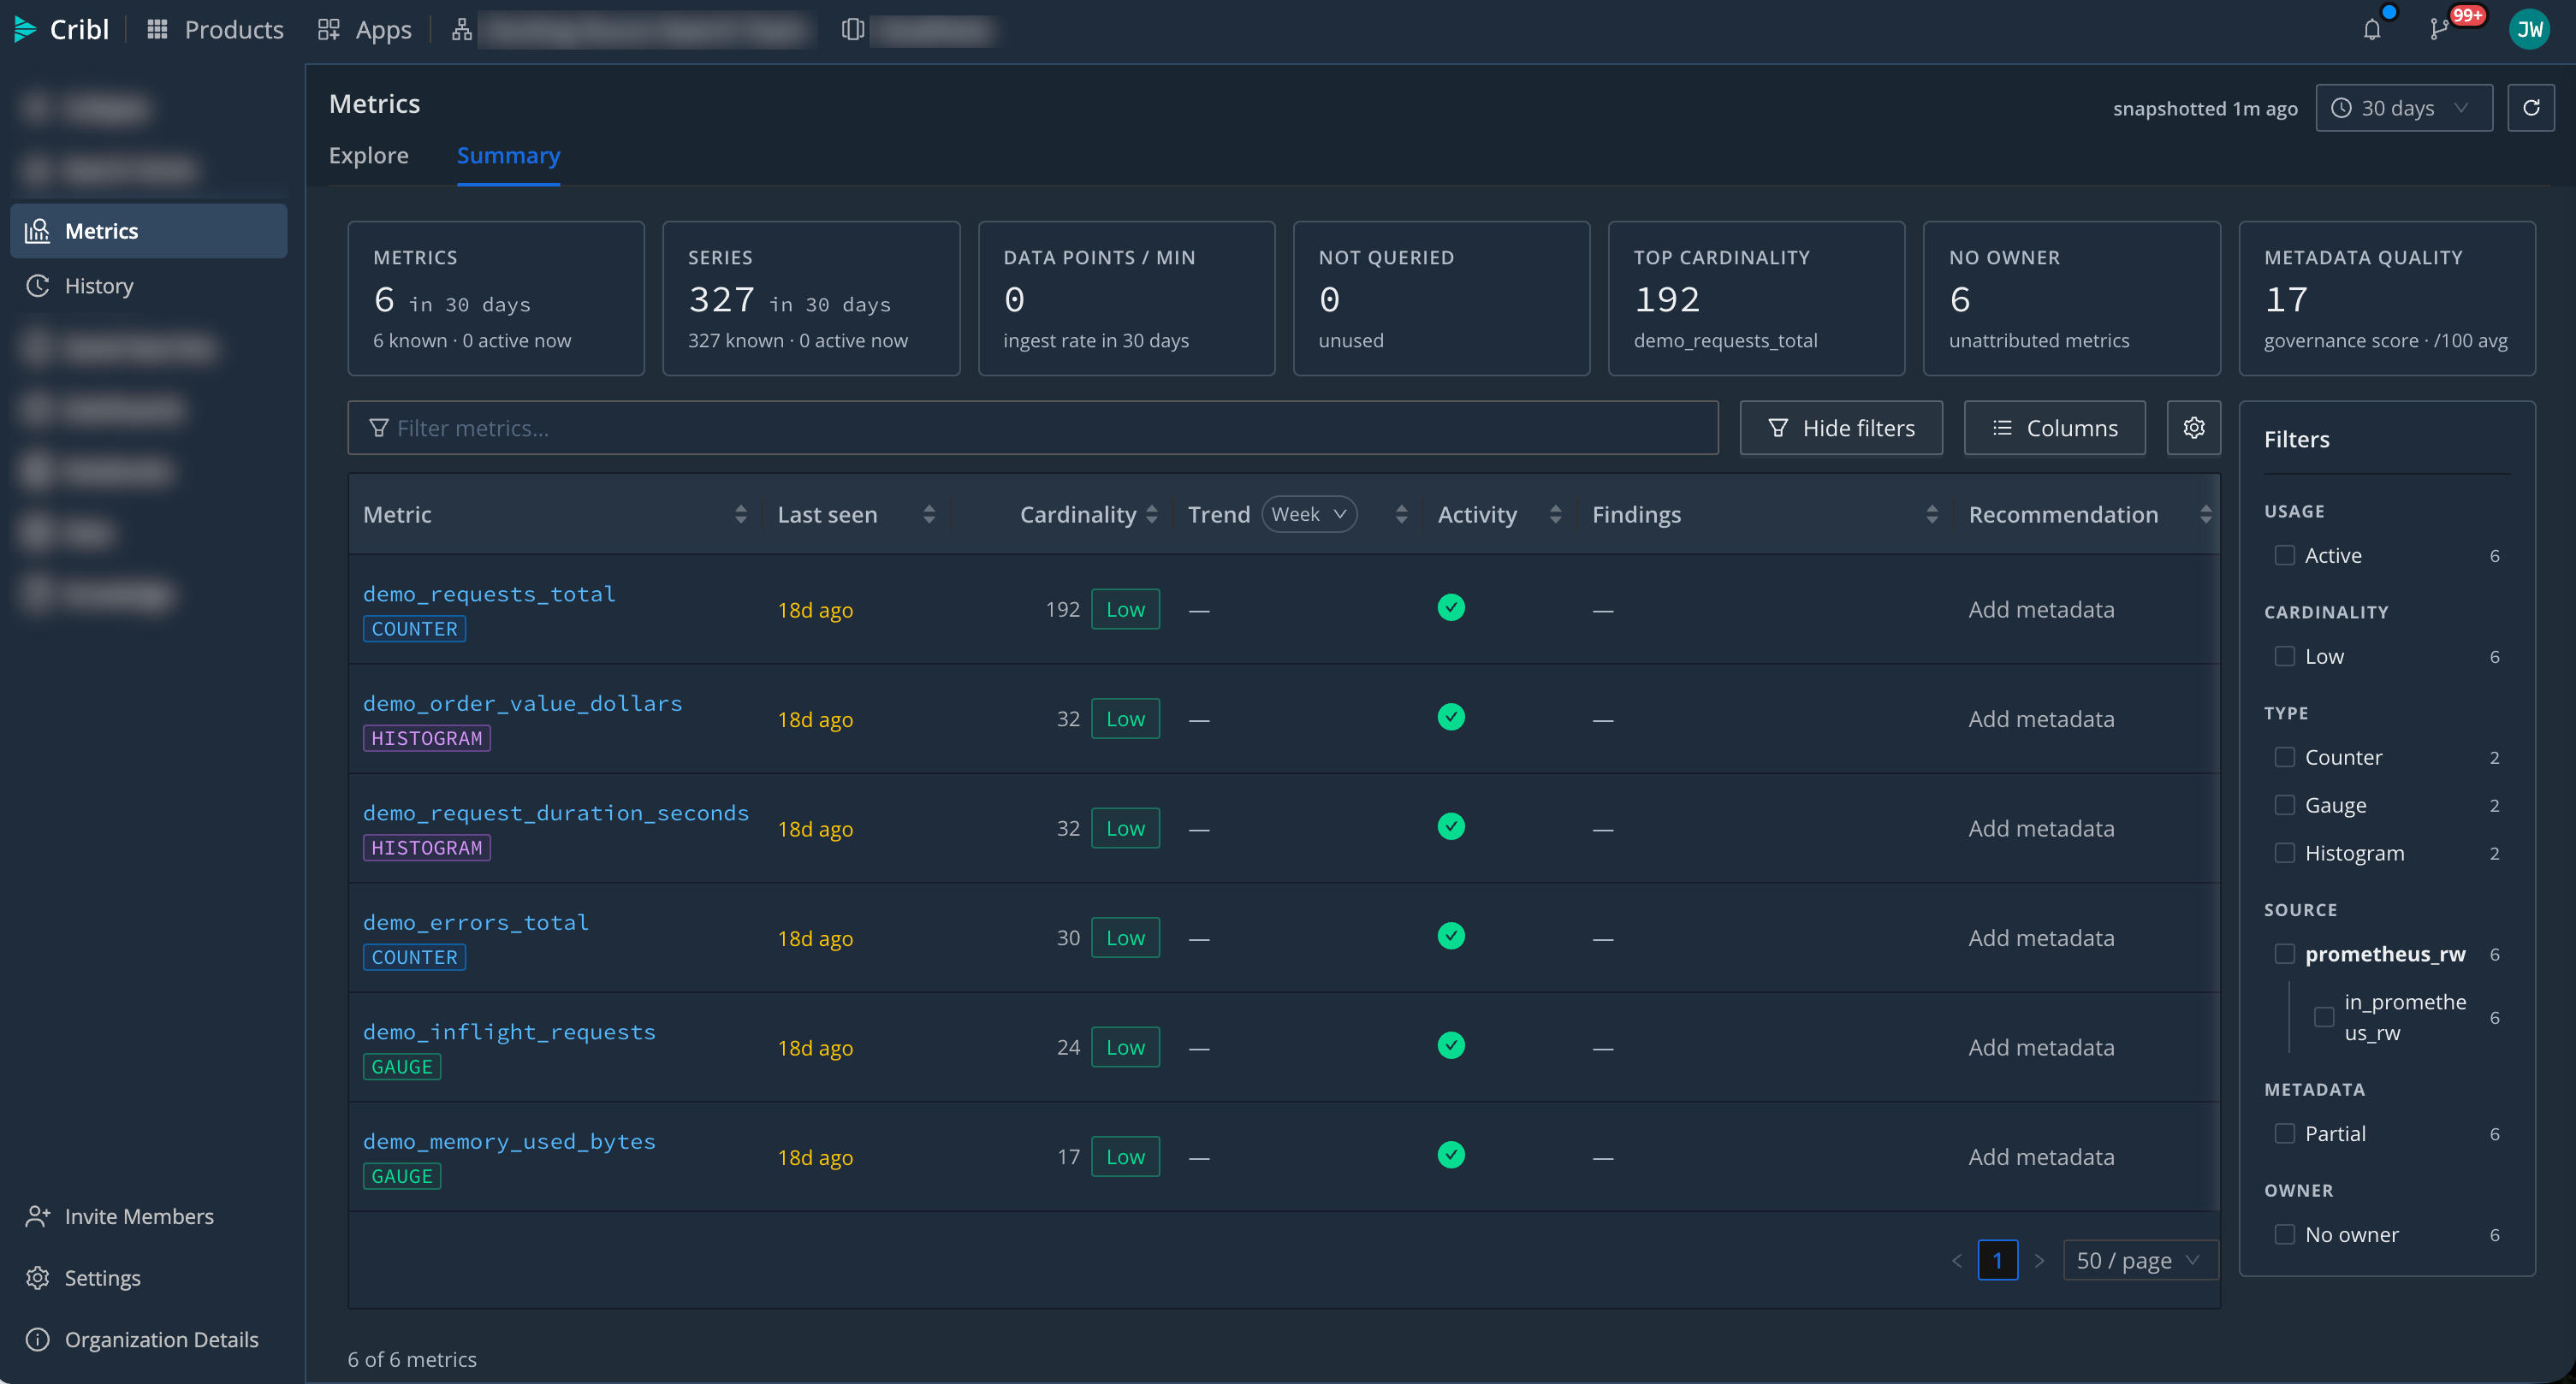The height and width of the screenshot is (1384, 2576).
Task: Sort by Cardinality column sort icon
Action: point(1152,515)
